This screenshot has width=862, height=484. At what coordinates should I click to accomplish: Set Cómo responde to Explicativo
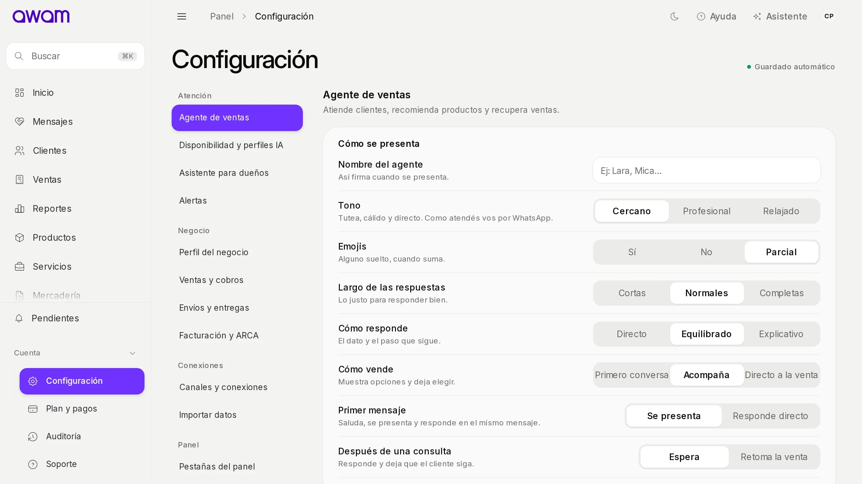tap(781, 334)
